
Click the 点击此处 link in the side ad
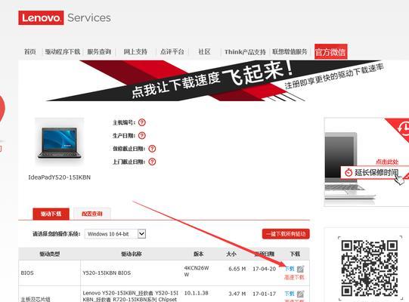[387, 162]
